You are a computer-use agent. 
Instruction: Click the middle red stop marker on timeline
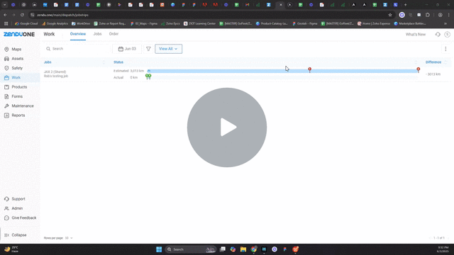(x=309, y=69)
